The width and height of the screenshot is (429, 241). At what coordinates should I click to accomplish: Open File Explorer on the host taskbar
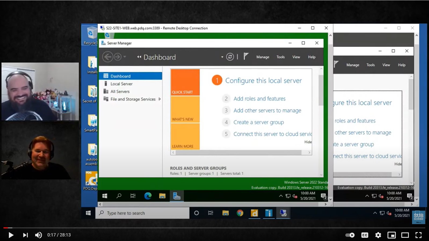click(225, 213)
